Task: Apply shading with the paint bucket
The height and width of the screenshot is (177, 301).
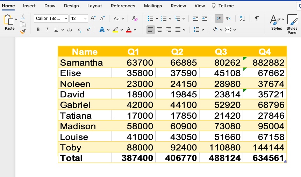Action: 215,29
